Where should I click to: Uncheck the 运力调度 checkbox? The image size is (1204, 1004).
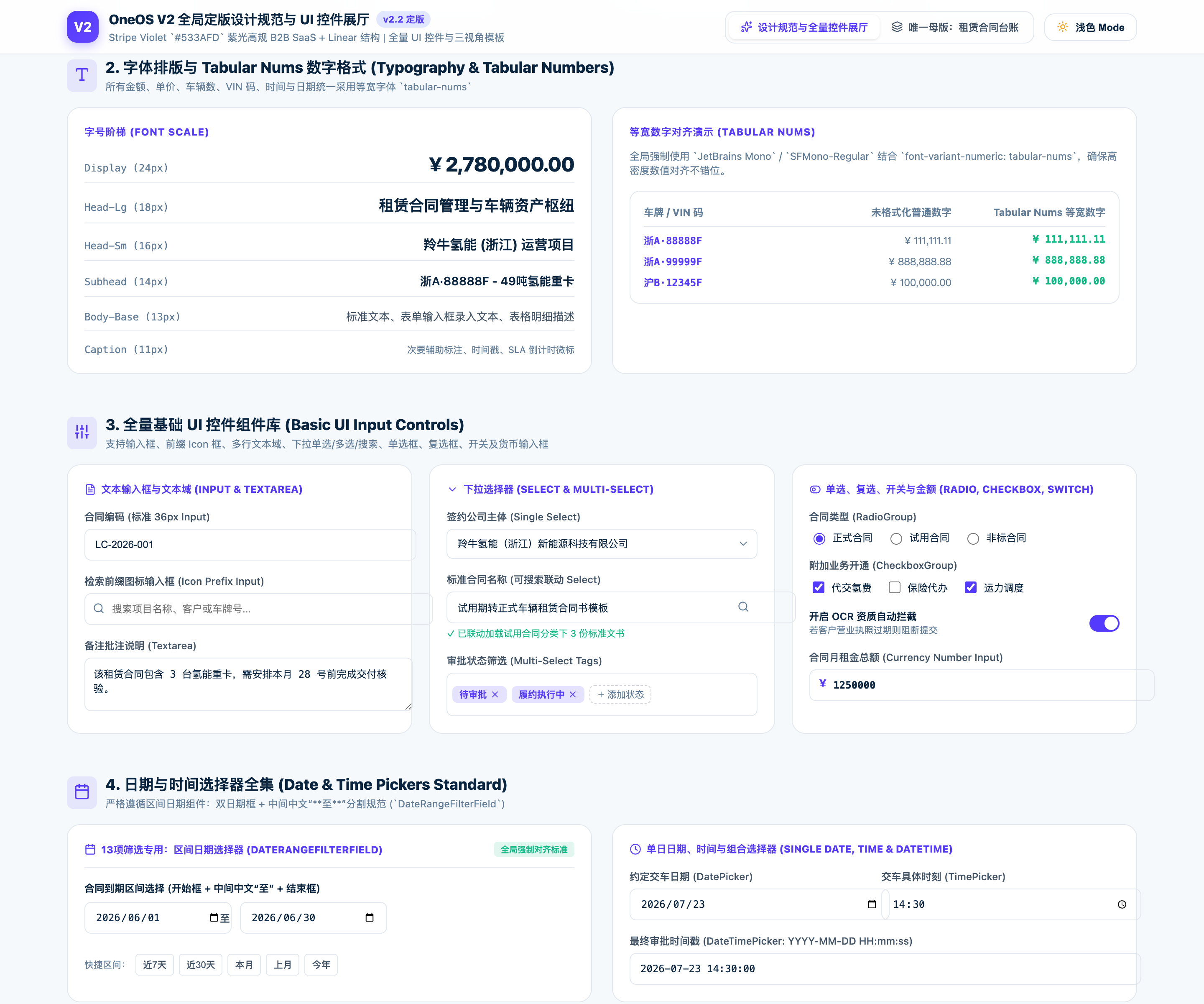tap(971, 587)
